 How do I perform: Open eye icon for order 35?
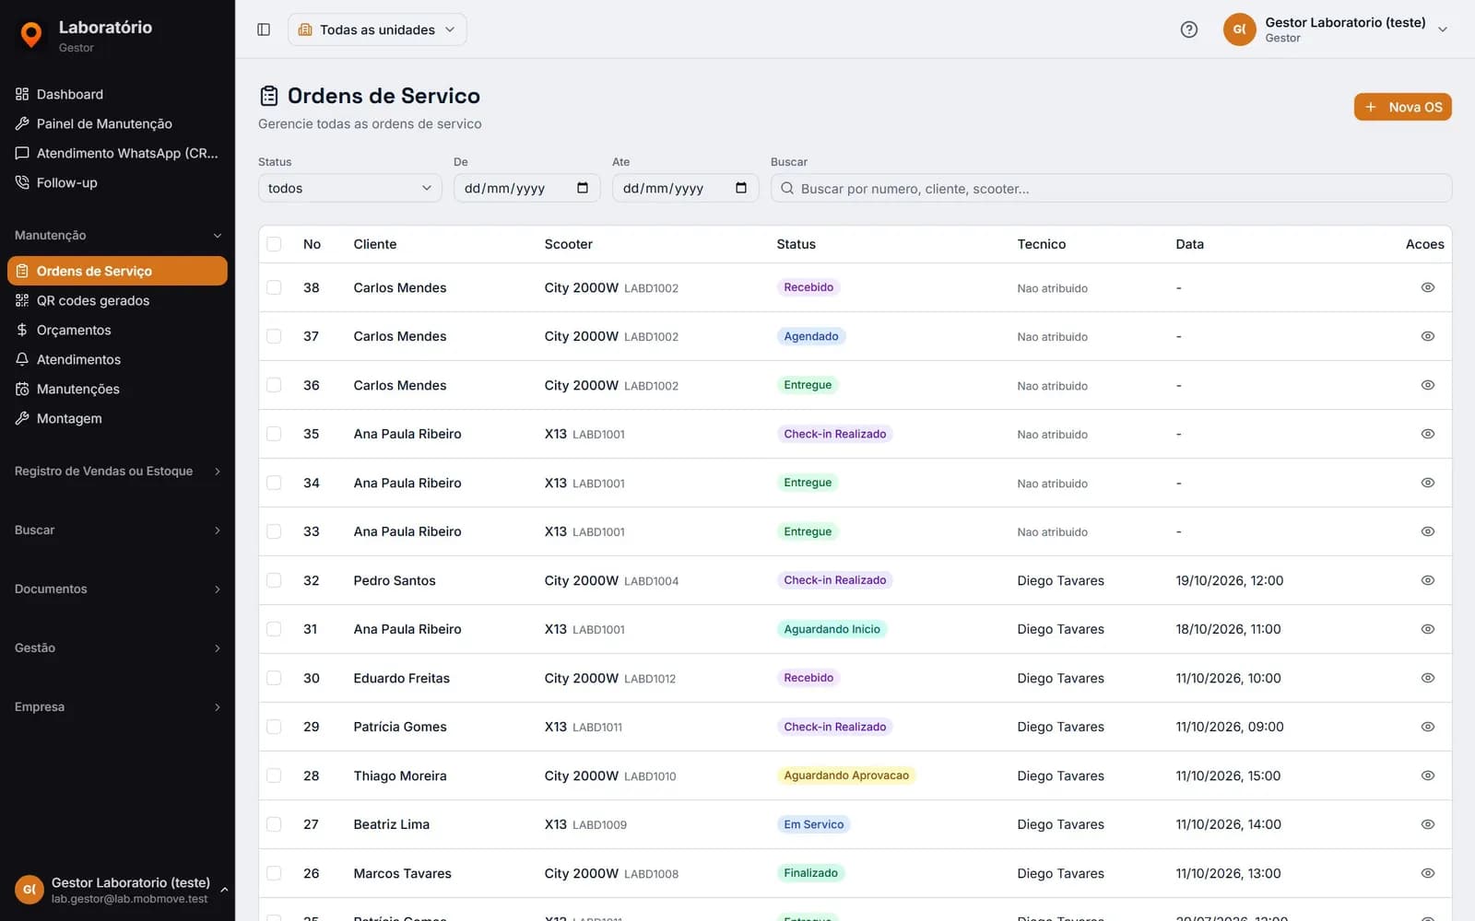pyautogui.click(x=1427, y=434)
